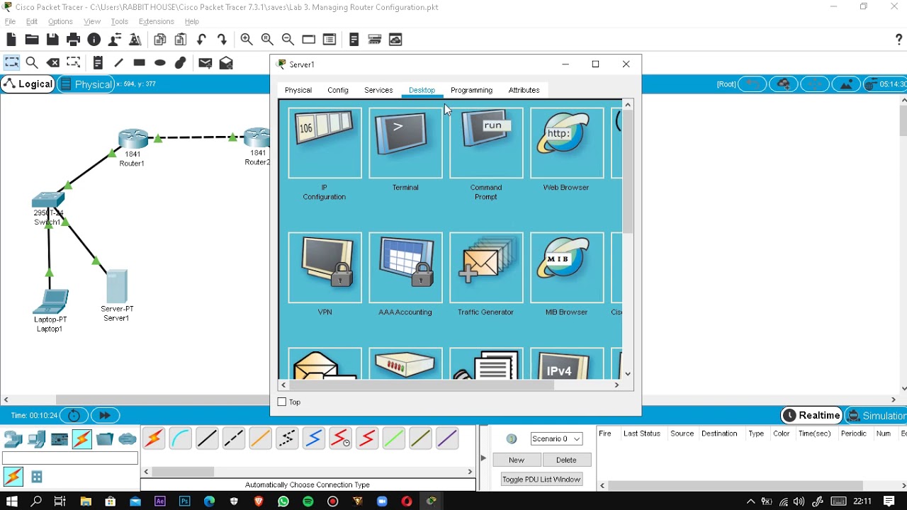Switch to Logical workspace view
This screenshot has width=907, height=510.
pyautogui.click(x=28, y=84)
